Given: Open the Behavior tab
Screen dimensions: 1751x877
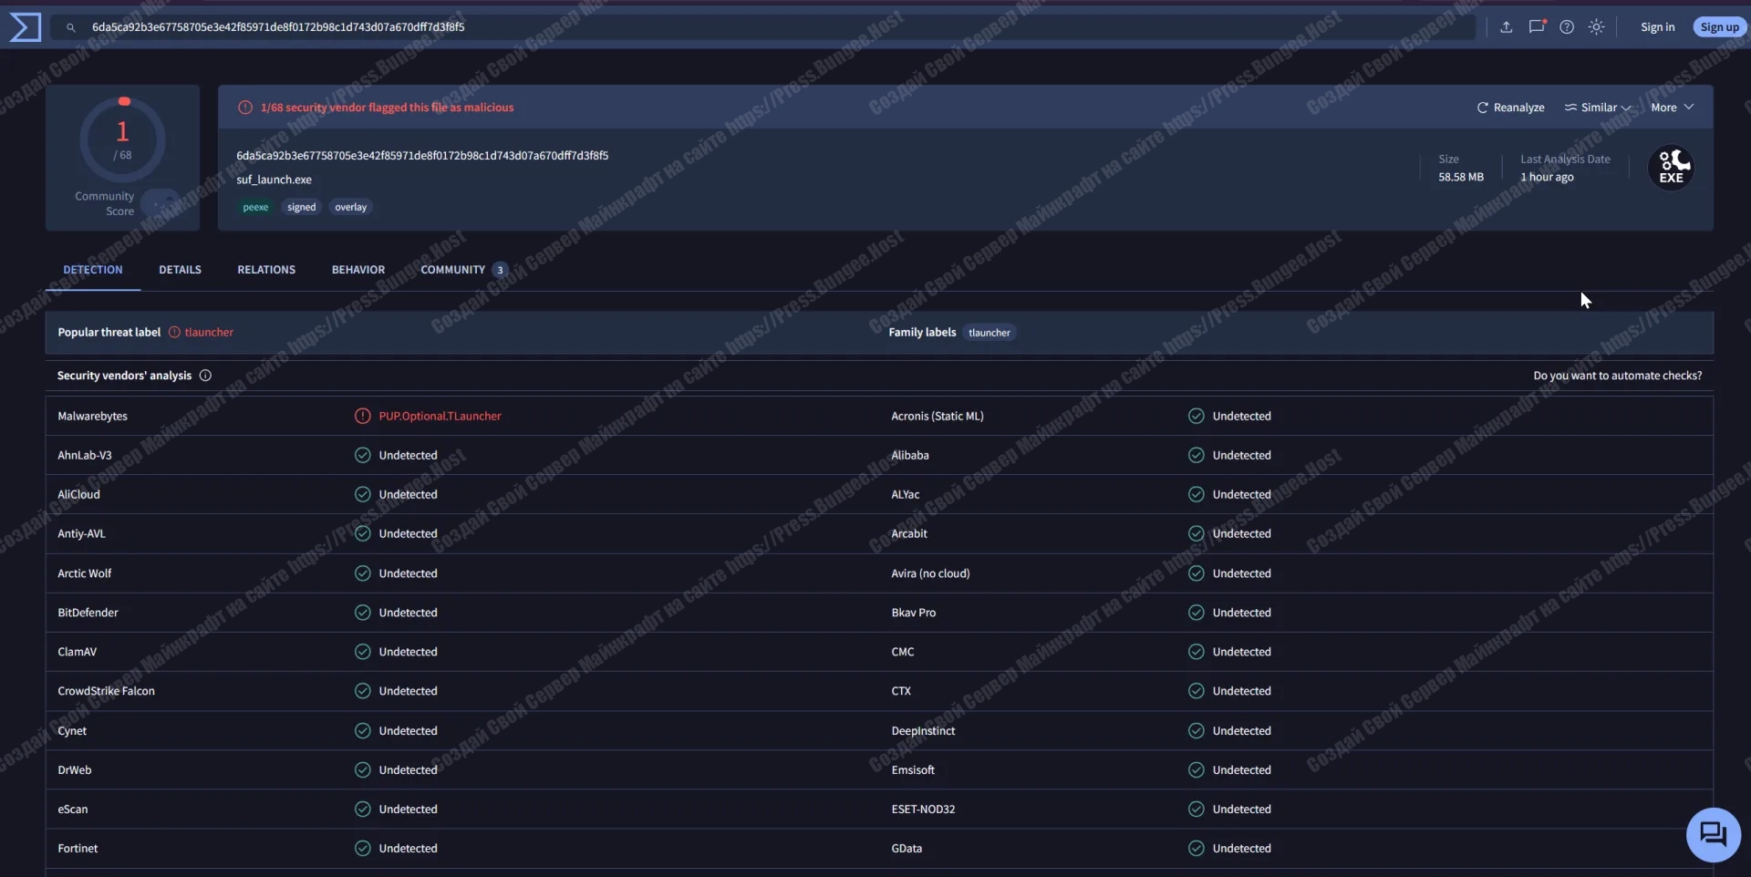Looking at the screenshot, I should click(x=358, y=270).
